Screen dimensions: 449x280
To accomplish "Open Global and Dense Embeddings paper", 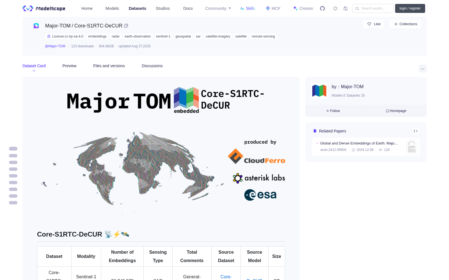I will (x=359, y=143).
